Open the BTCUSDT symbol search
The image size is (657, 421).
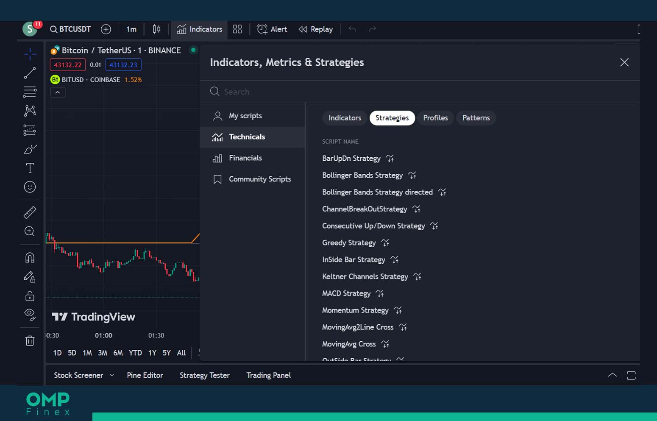coord(70,29)
